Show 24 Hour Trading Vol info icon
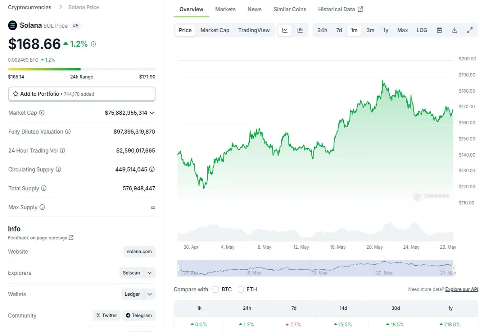Screen dimensions: 484x332 coord(63,151)
